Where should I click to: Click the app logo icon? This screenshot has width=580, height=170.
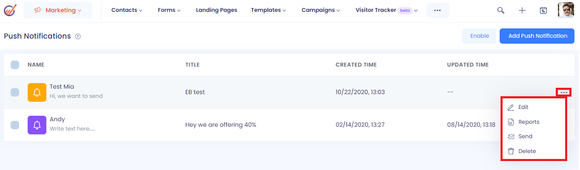pos(10,10)
